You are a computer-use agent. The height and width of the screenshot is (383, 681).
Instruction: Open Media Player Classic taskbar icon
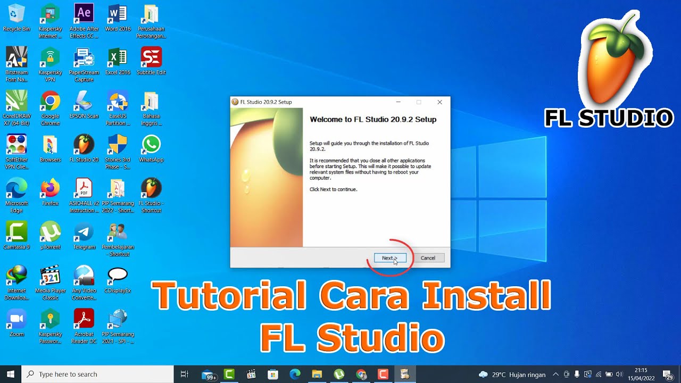pos(251,374)
